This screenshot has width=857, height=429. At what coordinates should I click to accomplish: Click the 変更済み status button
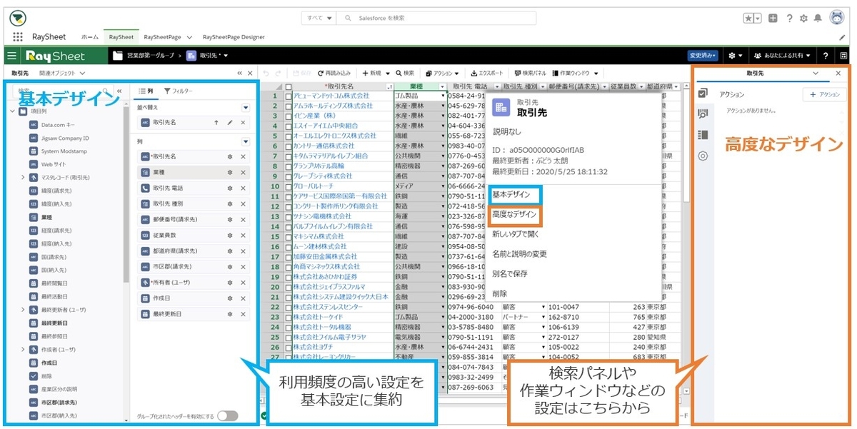coord(701,56)
